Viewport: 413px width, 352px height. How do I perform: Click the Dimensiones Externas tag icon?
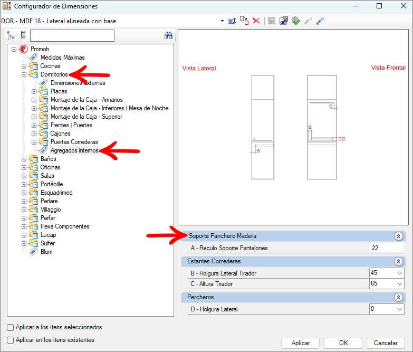click(43, 83)
